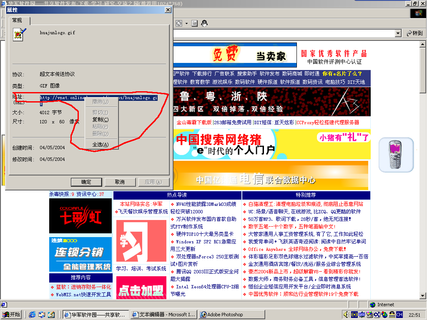The height and width of the screenshot is (320, 427).
Task: Click the 转到 Go button
Action: click(x=415, y=33)
